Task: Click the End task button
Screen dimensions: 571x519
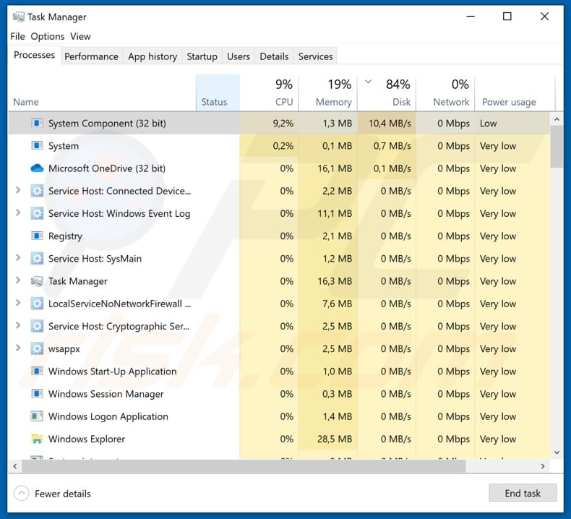Action: point(523,493)
